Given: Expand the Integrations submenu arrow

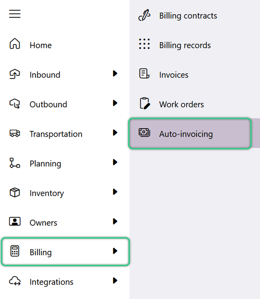Looking at the screenshot, I should pyautogui.click(x=115, y=281).
